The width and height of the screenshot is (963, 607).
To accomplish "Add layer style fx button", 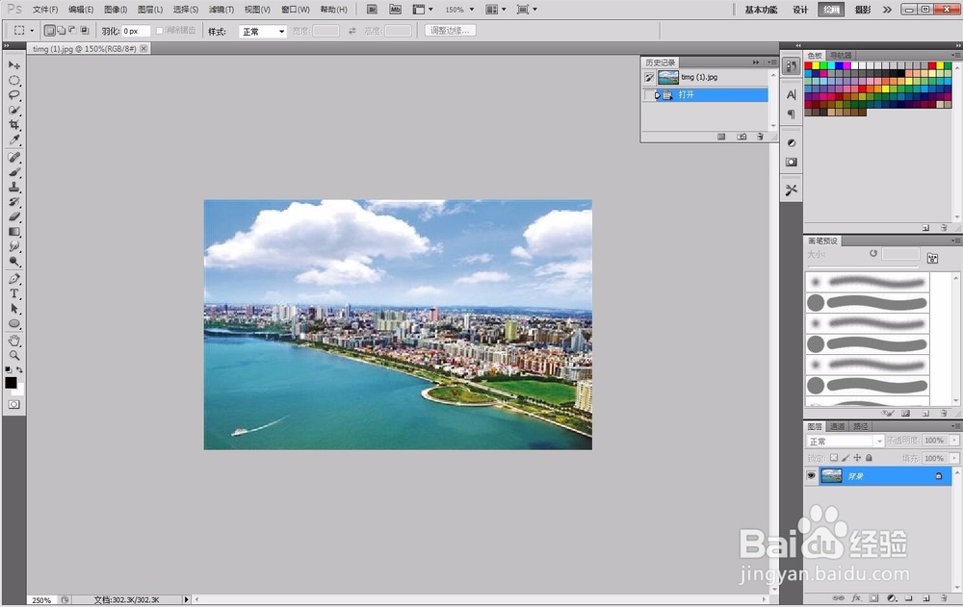I will pyautogui.click(x=856, y=597).
